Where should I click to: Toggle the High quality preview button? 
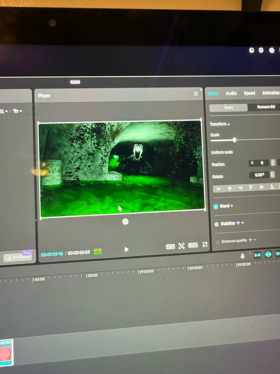(x=170, y=247)
